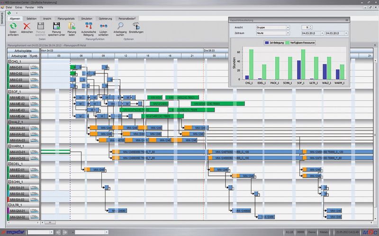This screenshot has height=236, width=379.
Task: Click the symbol icon for MM-ME-04
Action: click(x=34, y=116)
